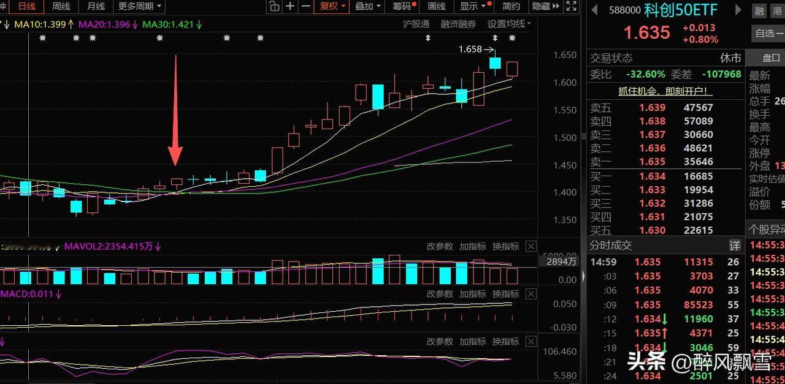The width and height of the screenshot is (785, 384).
Task: Click 588000 stock code
Action: coord(625,10)
